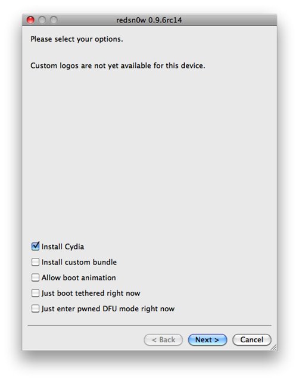Check the Just boot tethered right now box
Viewport: 299px width, 381px height.
pos(35,293)
